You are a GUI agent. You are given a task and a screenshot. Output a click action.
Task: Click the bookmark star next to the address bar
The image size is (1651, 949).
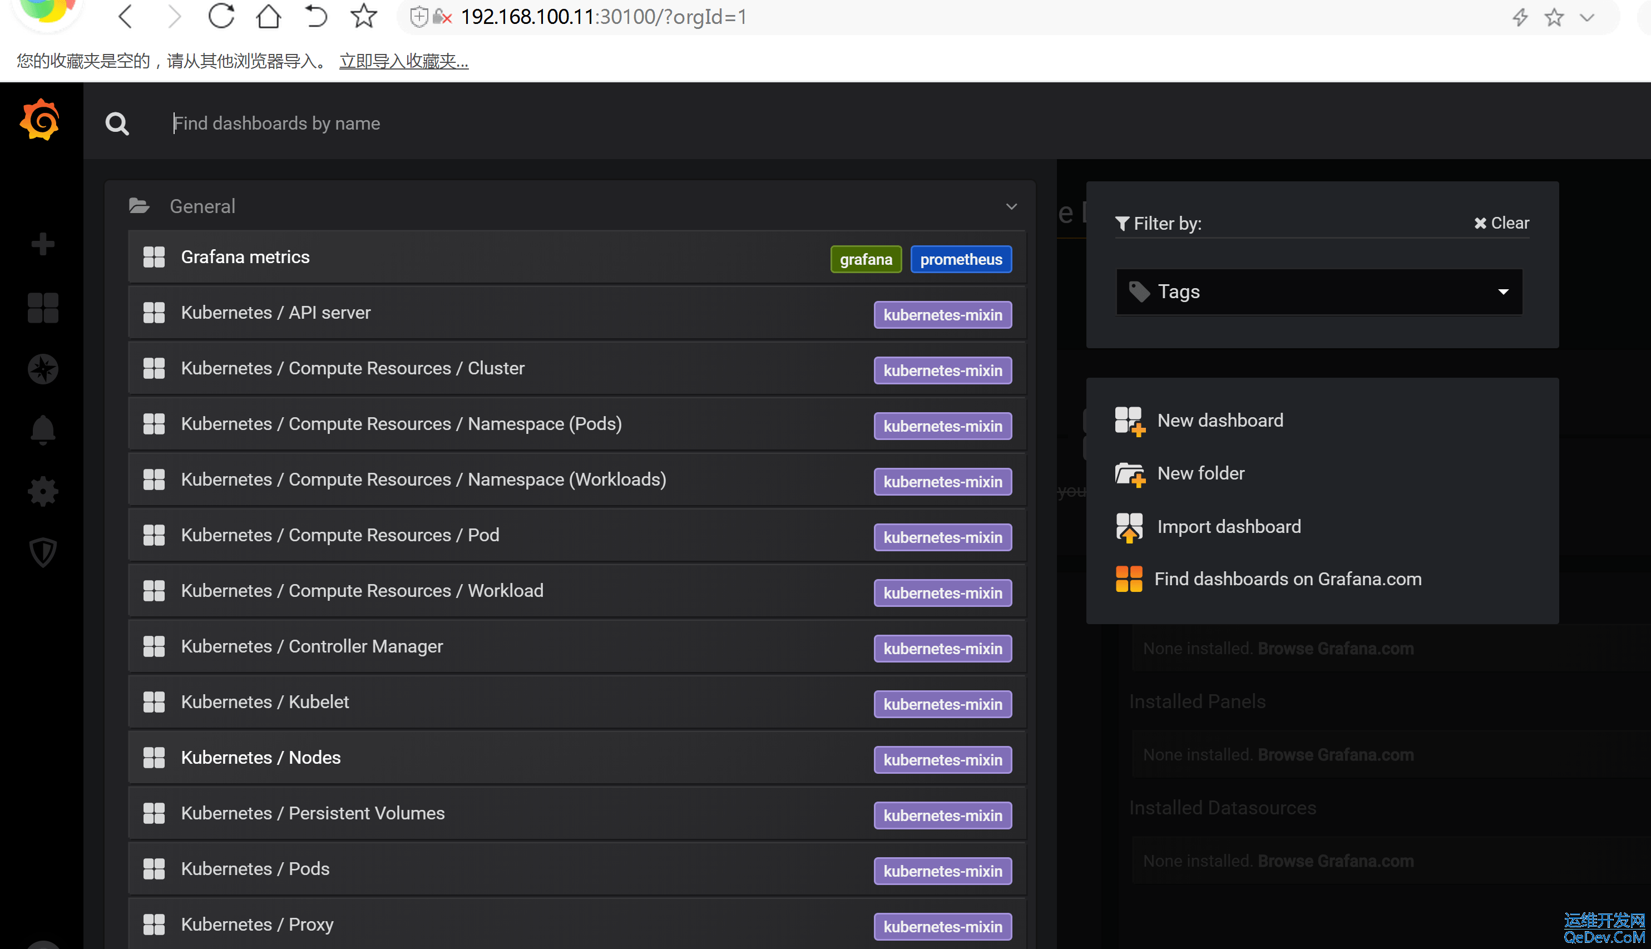pyautogui.click(x=364, y=16)
